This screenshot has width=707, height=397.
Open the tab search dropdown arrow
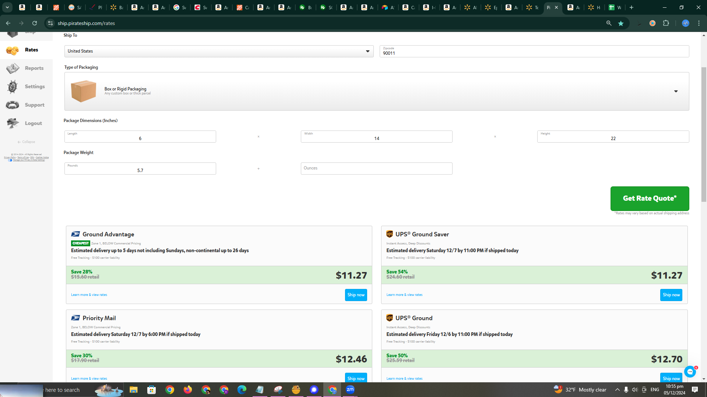pyautogui.click(x=7, y=7)
